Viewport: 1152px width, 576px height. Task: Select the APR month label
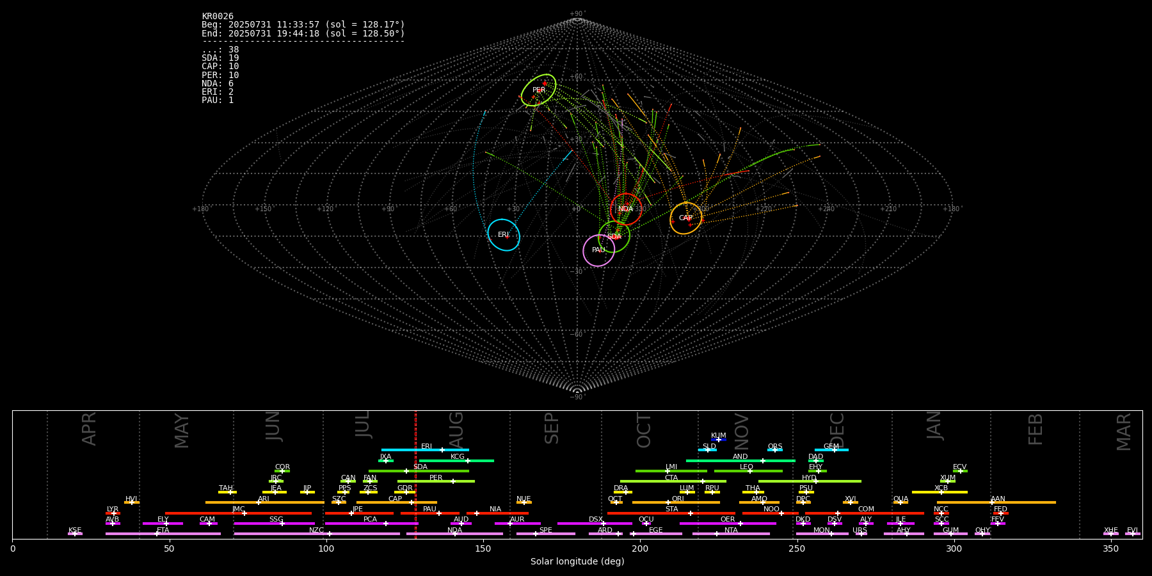89,428
